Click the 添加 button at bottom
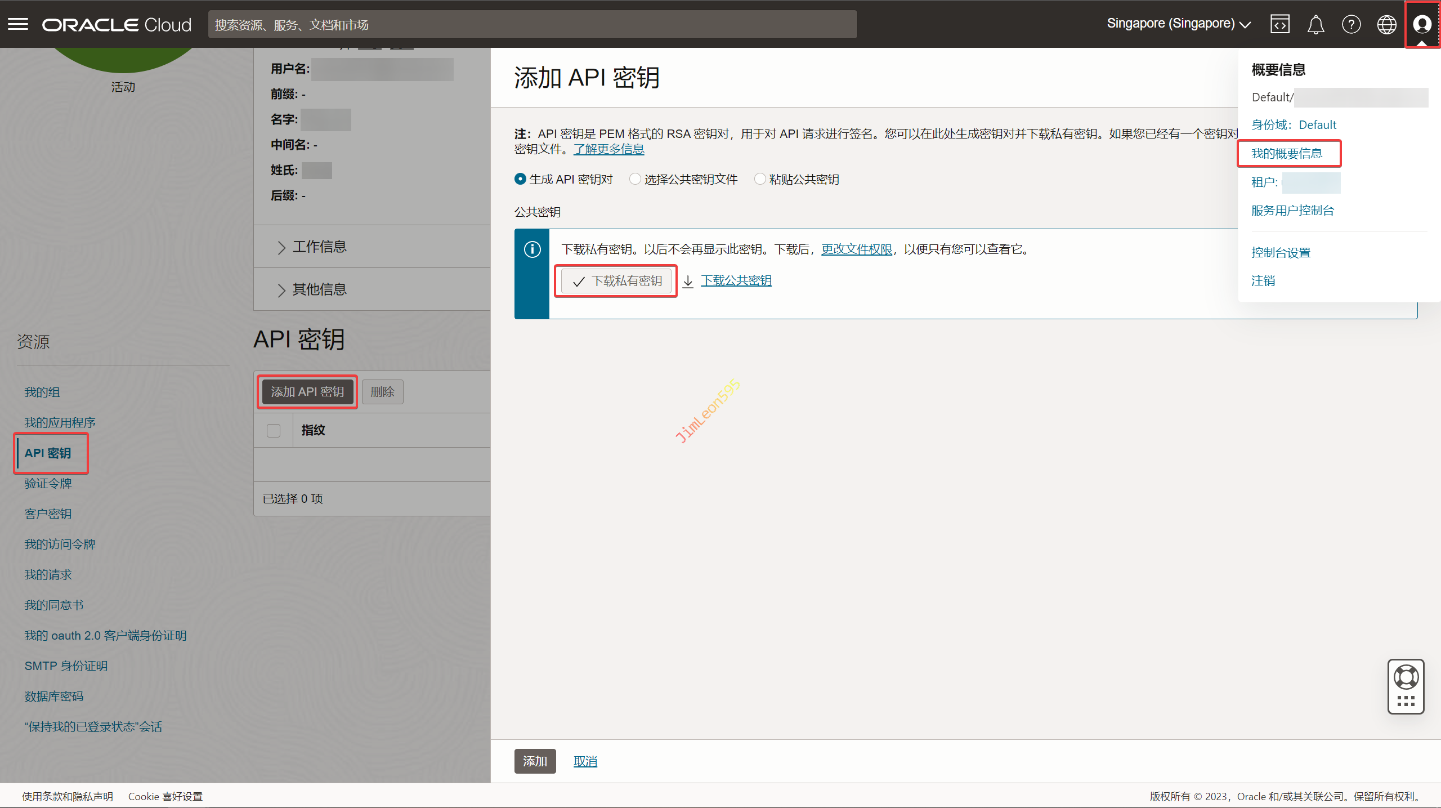Viewport: 1441px width, 808px height. point(534,761)
